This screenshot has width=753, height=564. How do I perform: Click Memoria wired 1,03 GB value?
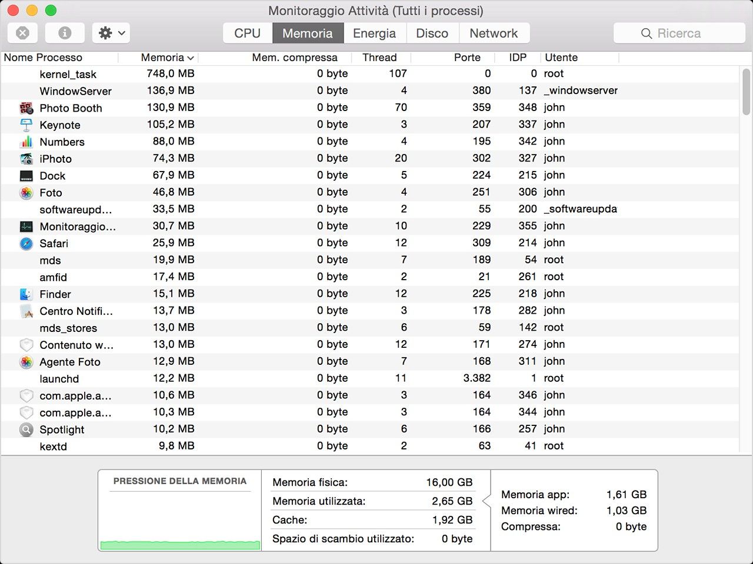[627, 511]
